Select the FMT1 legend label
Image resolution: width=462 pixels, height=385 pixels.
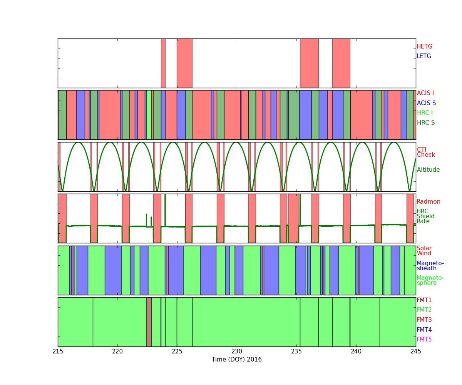click(x=424, y=300)
